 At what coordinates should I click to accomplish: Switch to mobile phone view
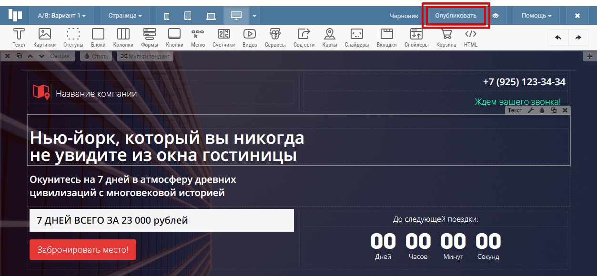[x=167, y=16]
